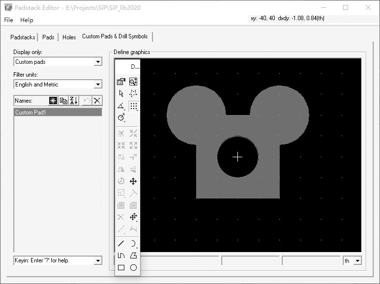The height and width of the screenshot is (284, 380).
Task: Click the grayed scale square icon
Action: pos(121,193)
